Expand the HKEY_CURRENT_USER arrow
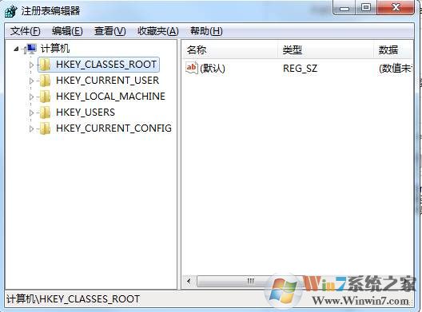Screen dimensions: 422x312 click(31, 81)
